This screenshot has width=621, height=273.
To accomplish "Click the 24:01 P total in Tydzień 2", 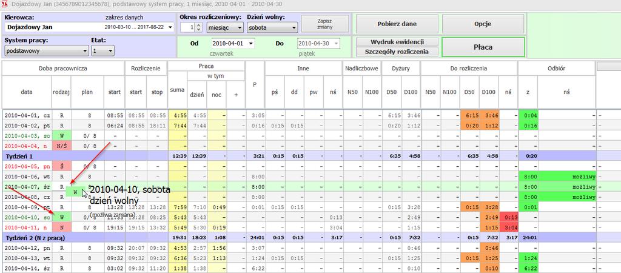I will [255, 238].
